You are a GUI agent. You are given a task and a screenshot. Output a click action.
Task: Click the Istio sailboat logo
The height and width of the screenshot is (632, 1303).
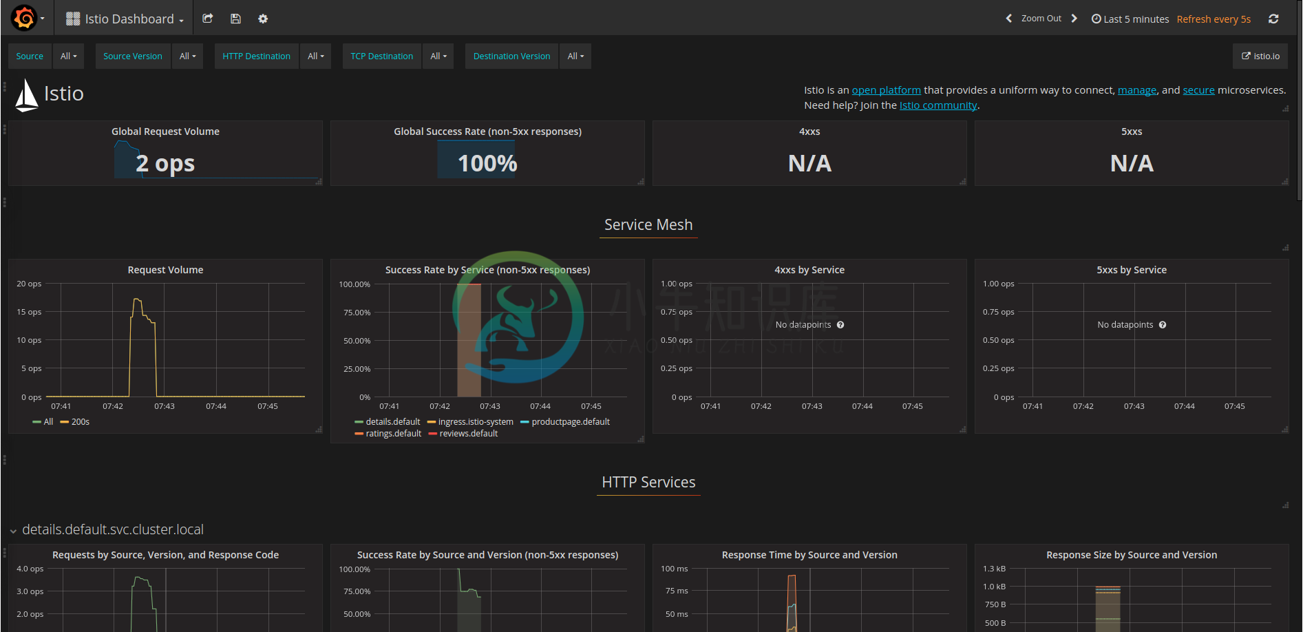click(26, 95)
